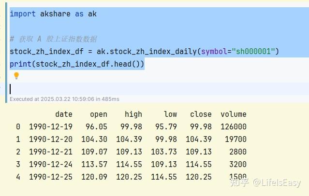The image size is (309, 196).
Task: Click the Chinese comment line
Action: (x=57, y=39)
